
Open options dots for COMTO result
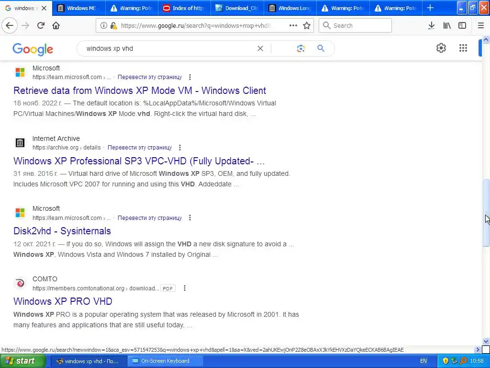pos(185,288)
